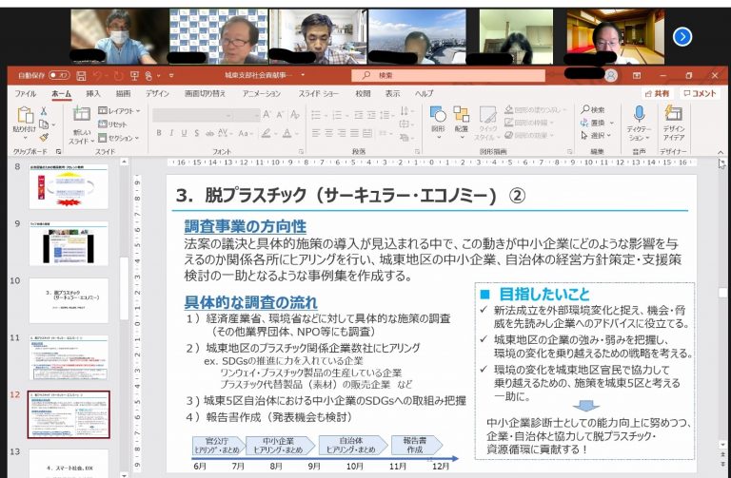Click the Redo icon in title bar
731x478 pixels.
pos(118,75)
